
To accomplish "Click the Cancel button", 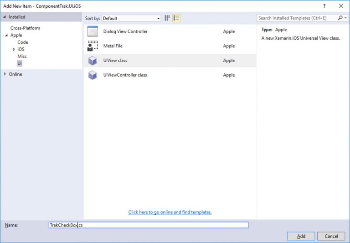I will pos(331,236).
